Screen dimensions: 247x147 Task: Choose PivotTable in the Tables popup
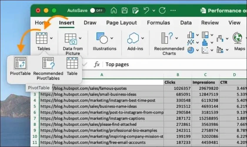pos(20,66)
